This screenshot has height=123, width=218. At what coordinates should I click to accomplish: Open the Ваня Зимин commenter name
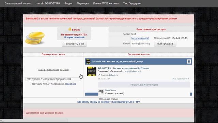pyautogui.click(x=111, y=90)
